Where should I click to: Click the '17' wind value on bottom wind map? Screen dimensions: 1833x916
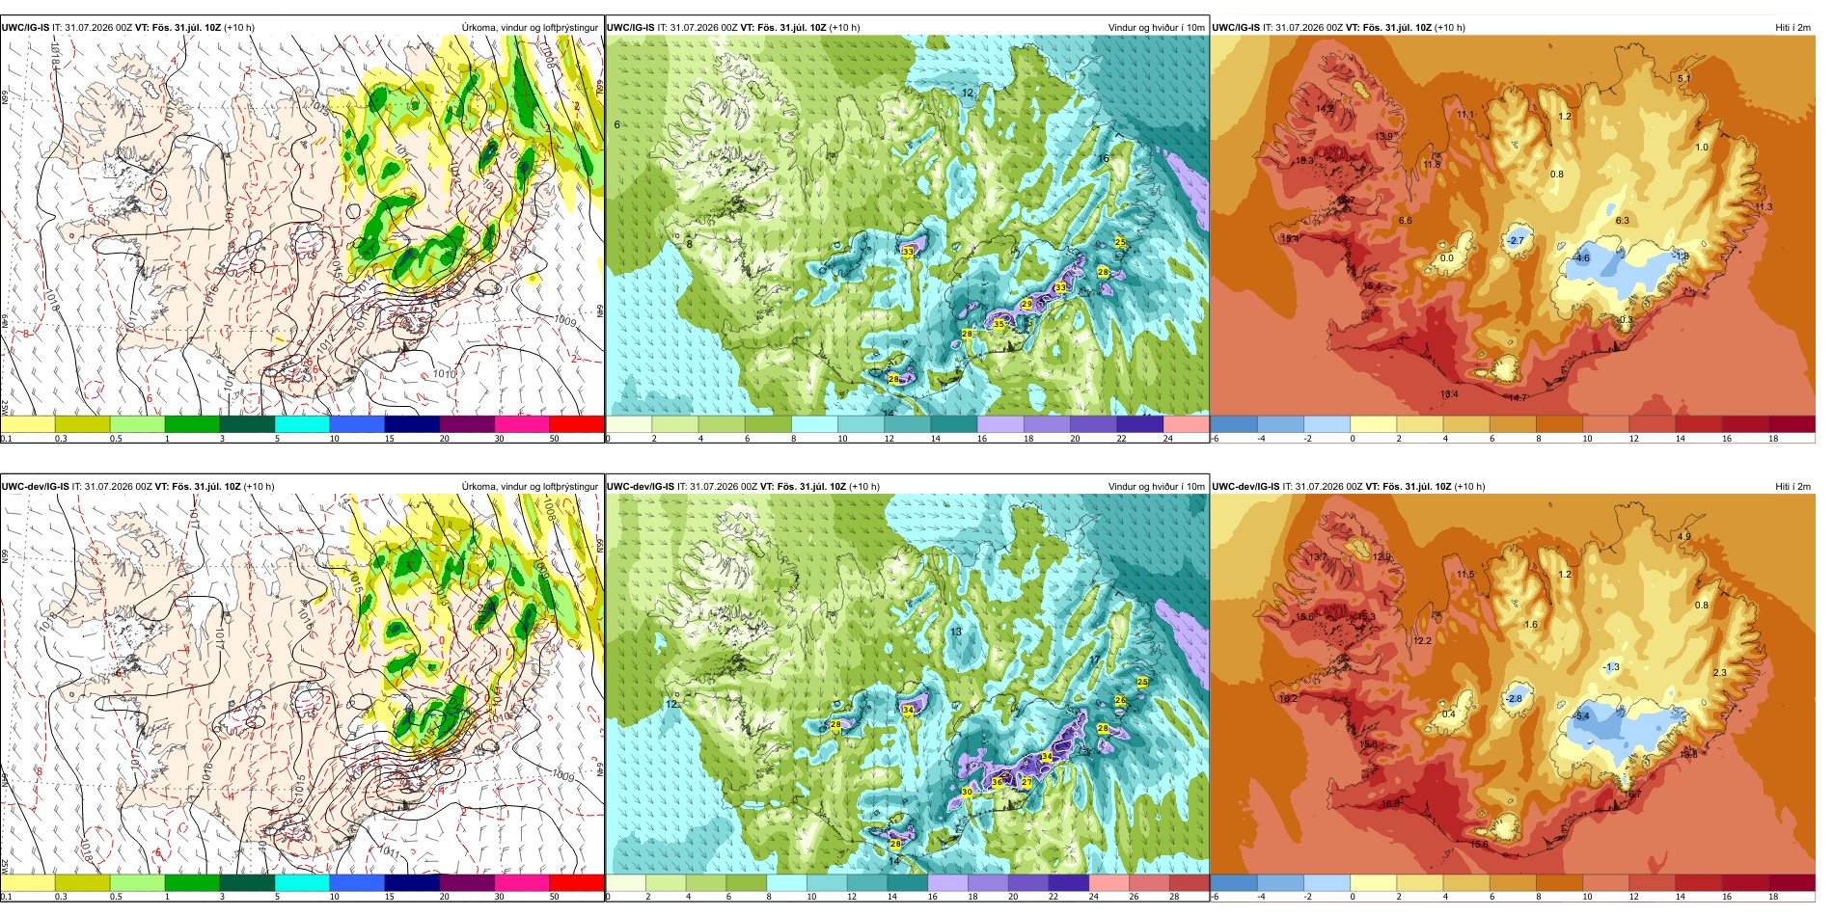coord(1094,660)
